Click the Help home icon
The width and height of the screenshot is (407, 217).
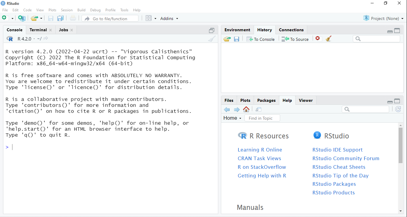tap(246, 109)
